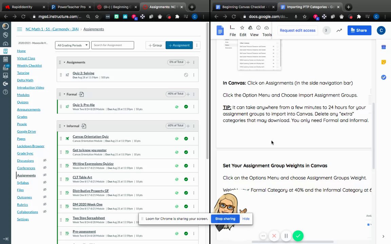Add assignment to Informal group plus icon
Viewport: 391px width, 244px height.
(x=188, y=126)
